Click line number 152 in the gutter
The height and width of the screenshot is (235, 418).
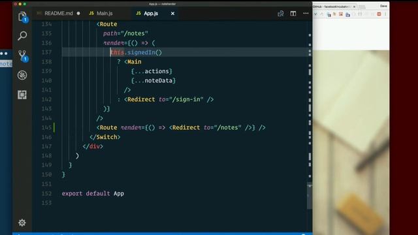click(46, 193)
